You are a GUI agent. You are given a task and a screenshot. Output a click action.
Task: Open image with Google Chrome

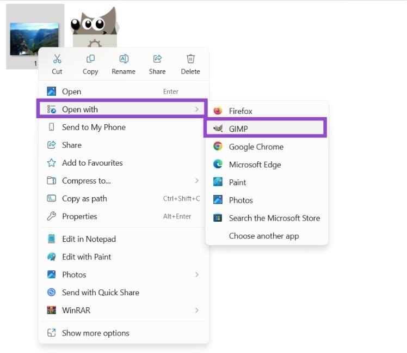pyautogui.click(x=256, y=147)
